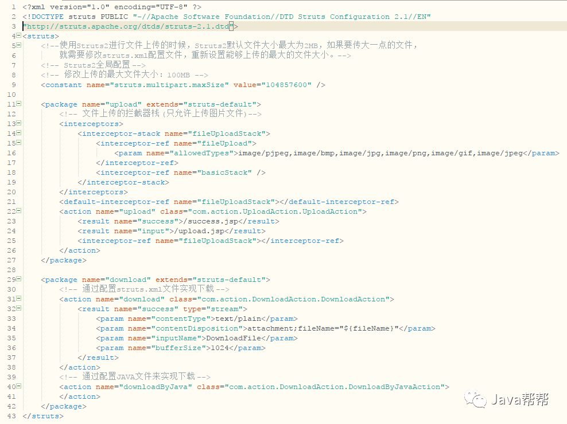Click "com.action.DownloadAction.DownloadByJavaAction" class value
Viewport: 567px width, 424px height.
(x=335, y=387)
